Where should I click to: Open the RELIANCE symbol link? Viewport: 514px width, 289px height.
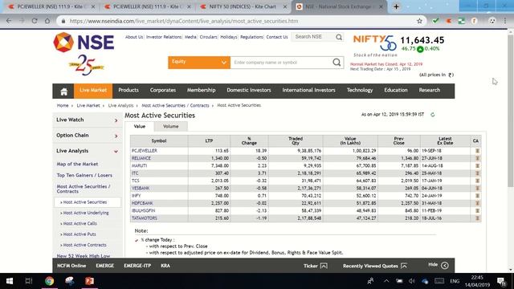click(141, 158)
